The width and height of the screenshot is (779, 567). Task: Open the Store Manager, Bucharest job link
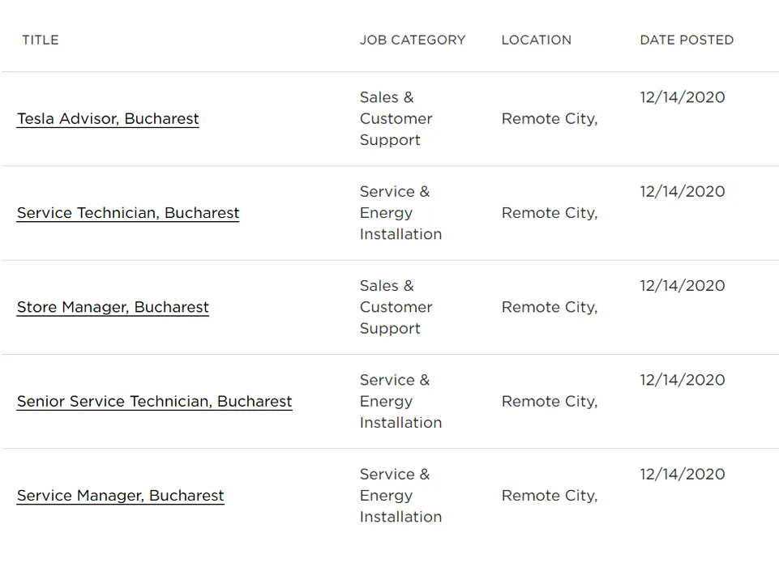113,307
